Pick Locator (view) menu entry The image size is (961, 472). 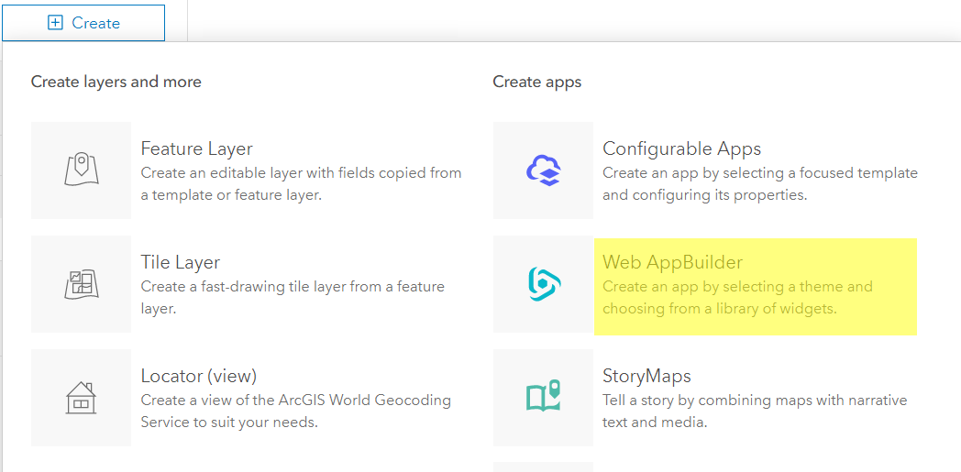[199, 375]
